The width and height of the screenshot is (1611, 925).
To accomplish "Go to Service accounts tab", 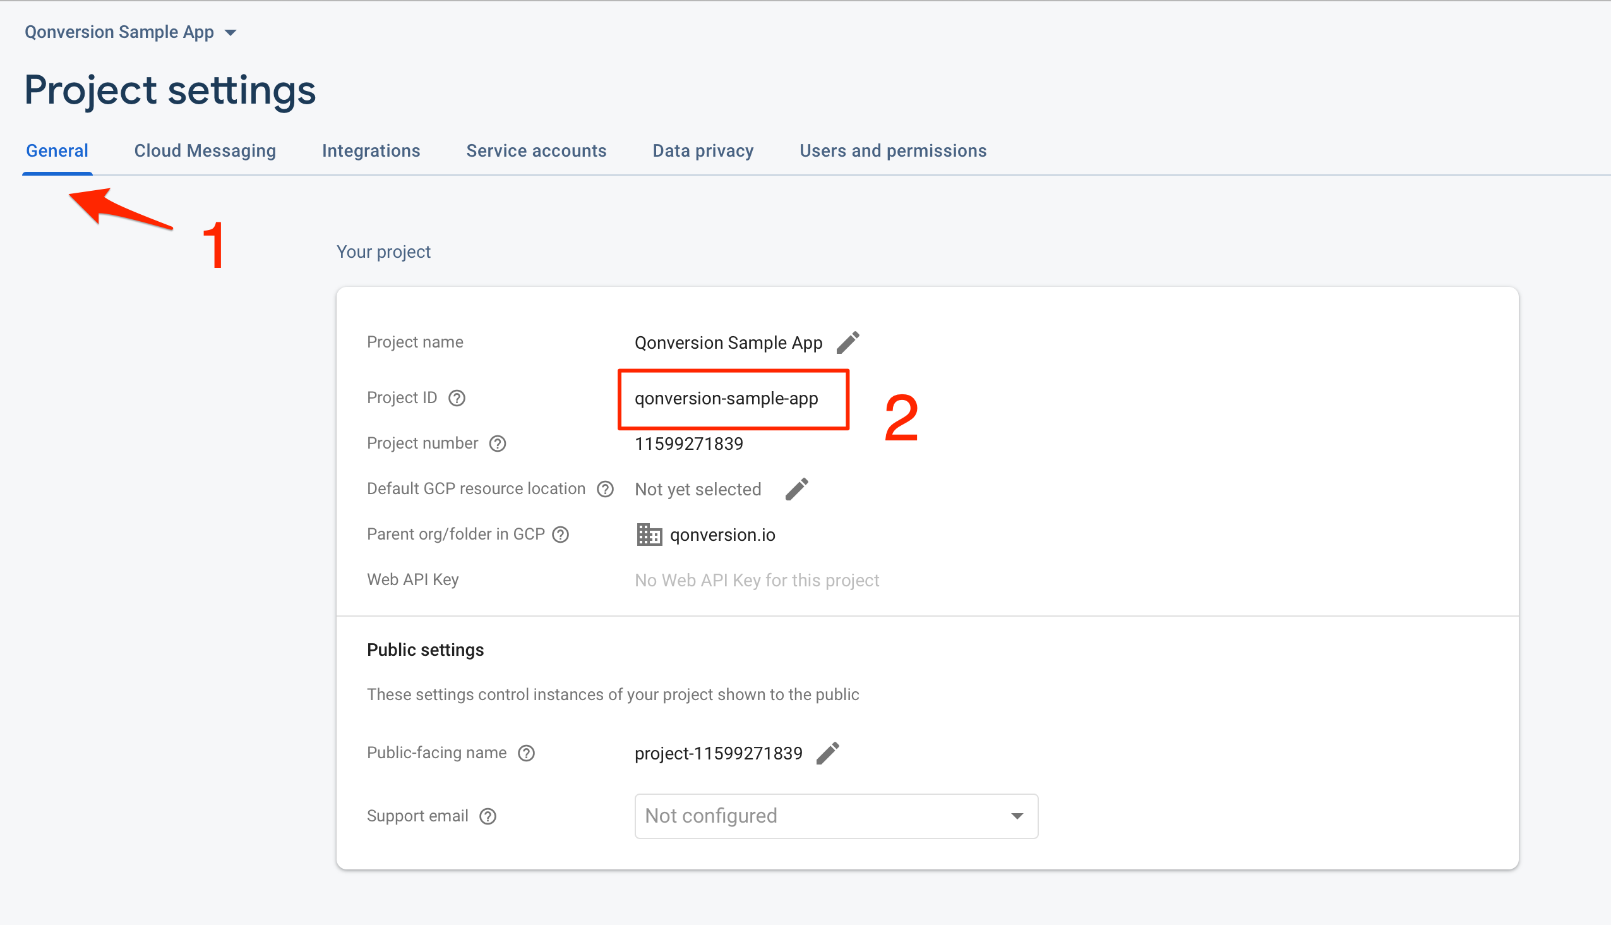I will pyautogui.click(x=536, y=151).
